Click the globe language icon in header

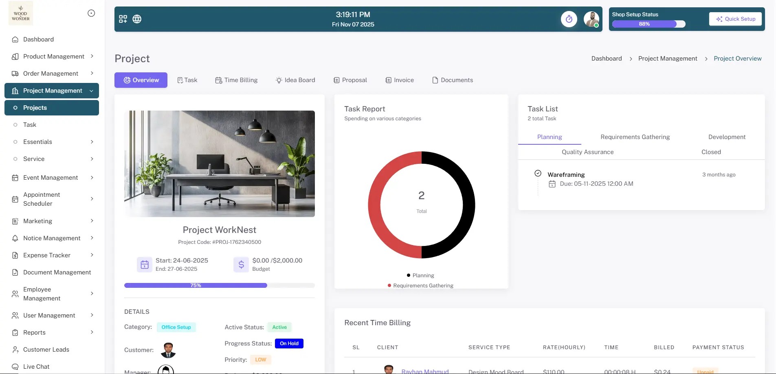coord(137,19)
